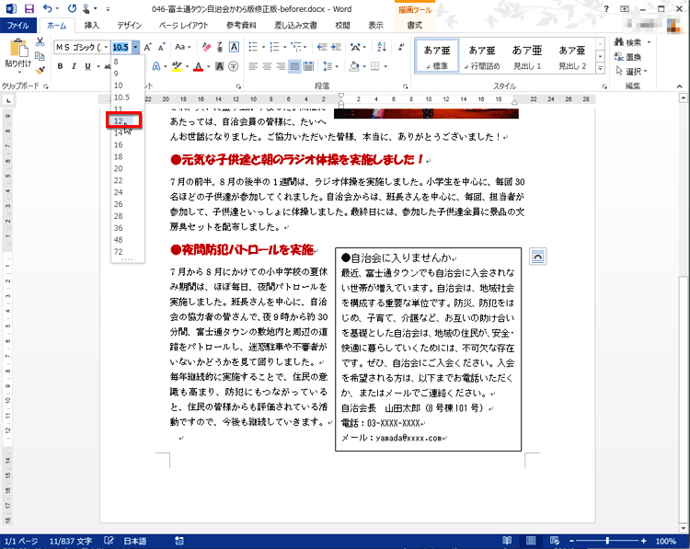Click the Center alignment icon
Image resolution: width=690 pixels, height=549 pixels.
coord(267,66)
